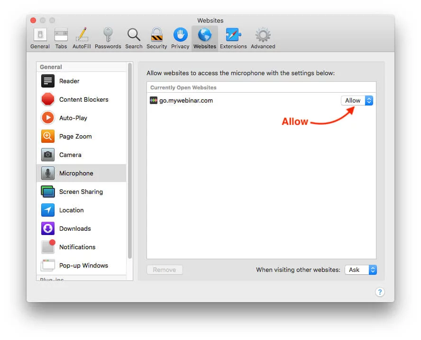Screen dimensions: 421x340
Task: Switch to AutoFill preferences
Action: pyautogui.click(x=82, y=38)
